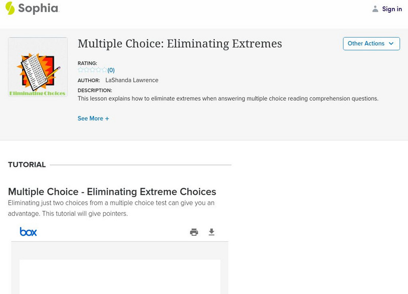Download the tutorial document
The image size is (408, 294).
click(212, 232)
